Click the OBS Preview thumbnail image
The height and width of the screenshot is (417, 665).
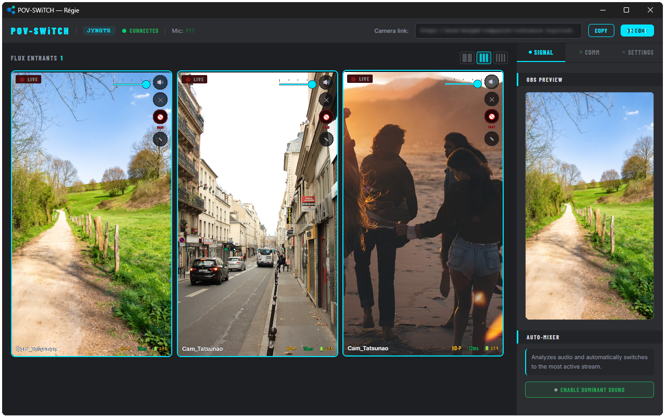coord(589,206)
